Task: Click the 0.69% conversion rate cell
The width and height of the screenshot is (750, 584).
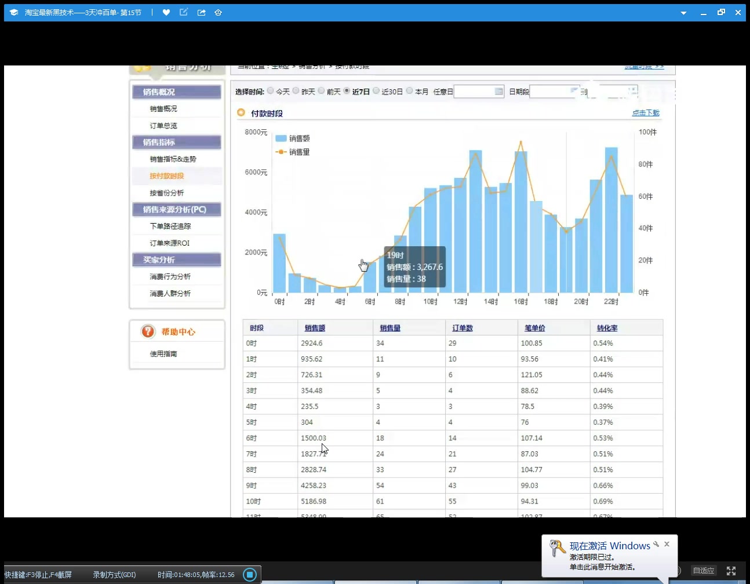Action: point(603,502)
